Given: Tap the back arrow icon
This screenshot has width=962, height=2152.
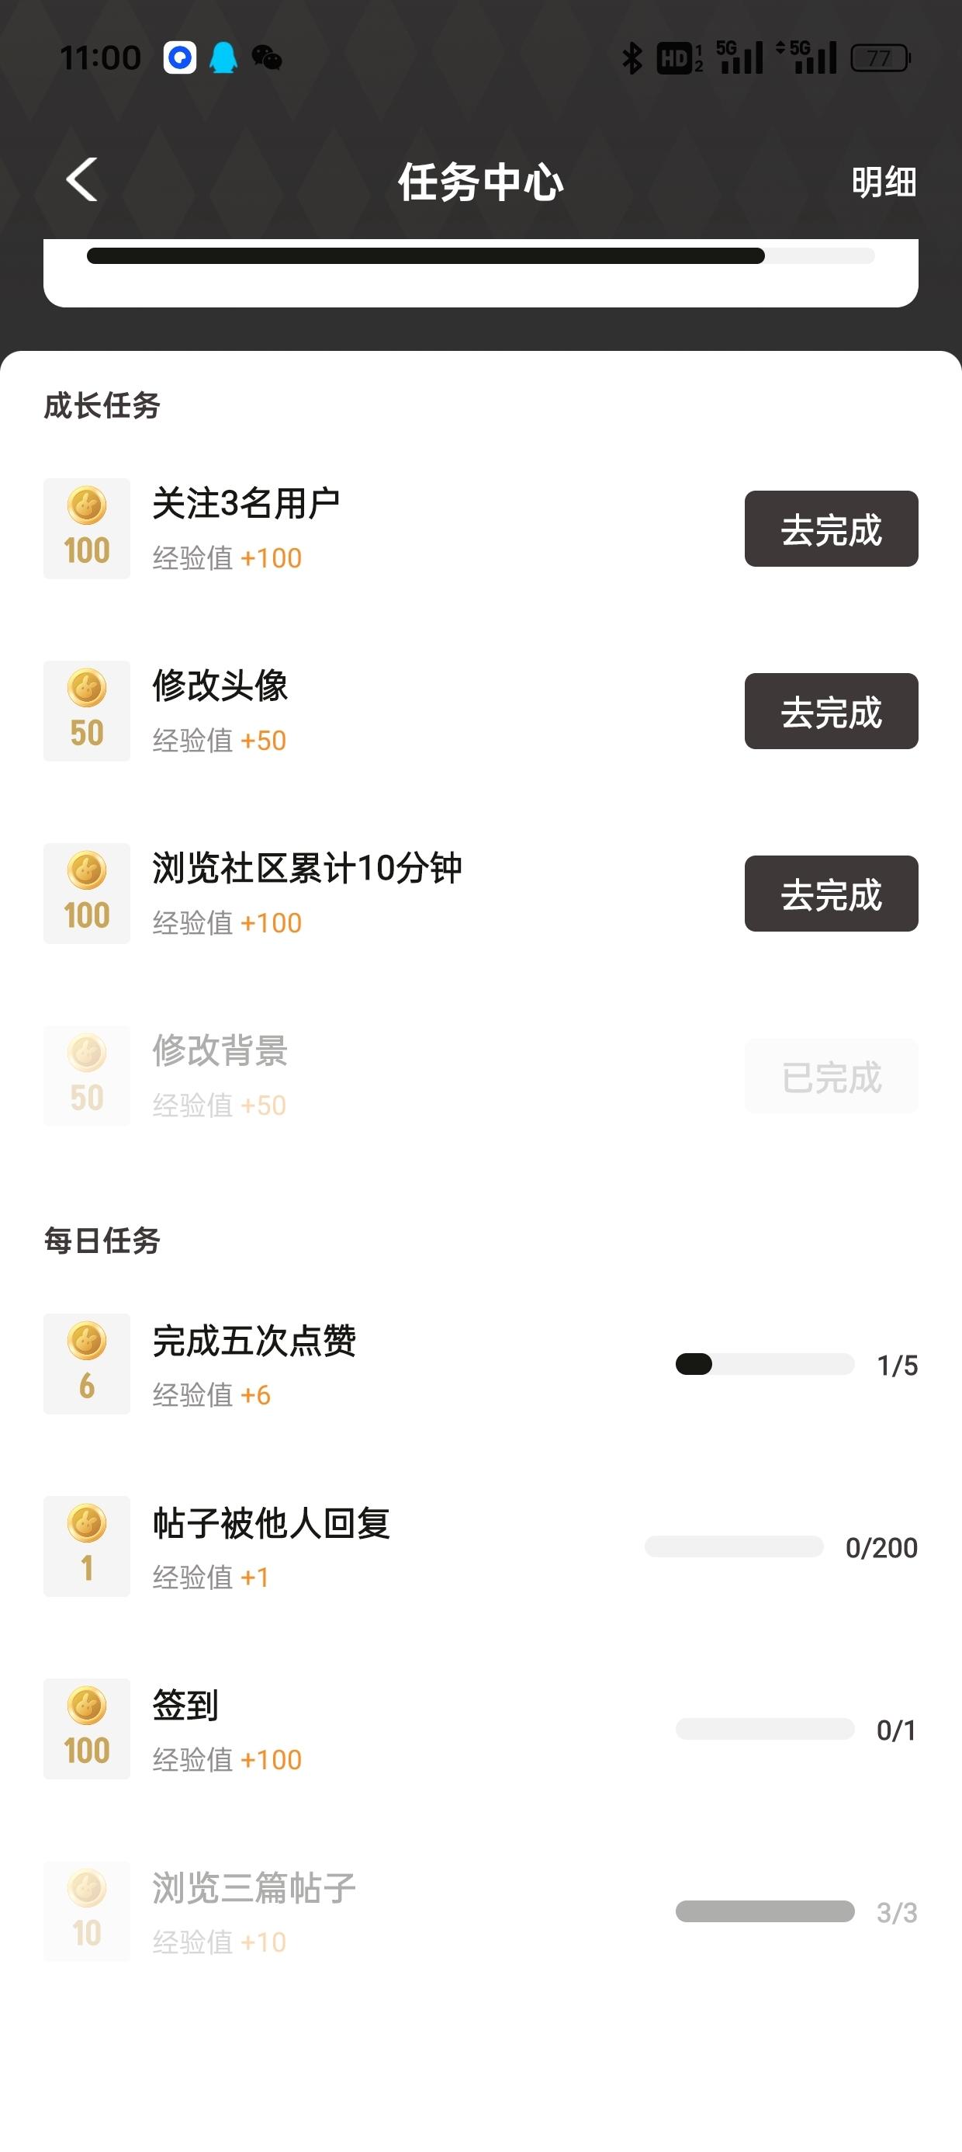Looking at the screenshot, I should (x=81, y=180).
